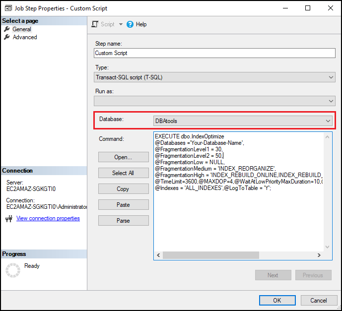The width and height of the screenshot is (342, 311).
Task: Click inside the Command text area
Action: coord(238,218)
